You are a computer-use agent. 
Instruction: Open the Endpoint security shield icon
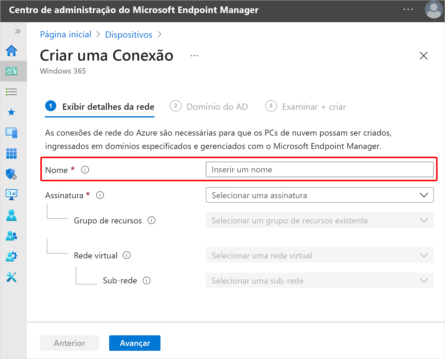tap(12, 174)
